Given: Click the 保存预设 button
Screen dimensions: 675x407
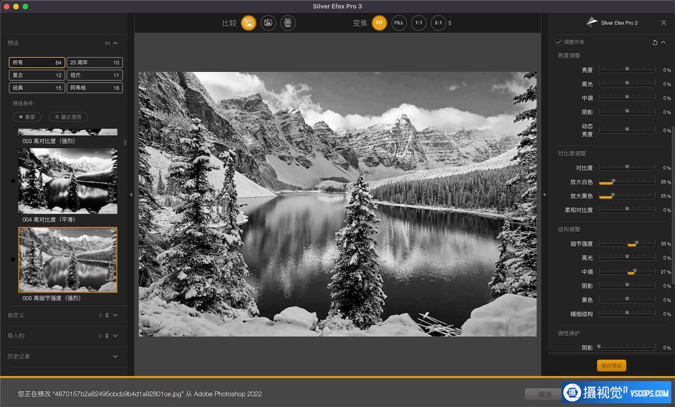Looking at the screenshot, I should (611, 366).
